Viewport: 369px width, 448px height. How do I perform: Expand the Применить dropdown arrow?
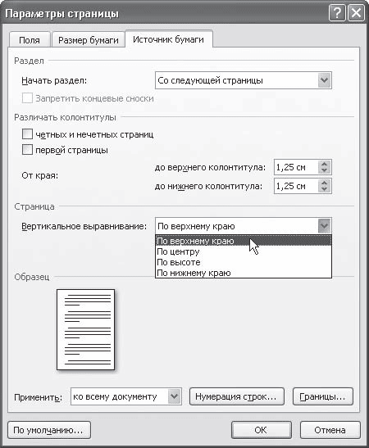[174, 396]
